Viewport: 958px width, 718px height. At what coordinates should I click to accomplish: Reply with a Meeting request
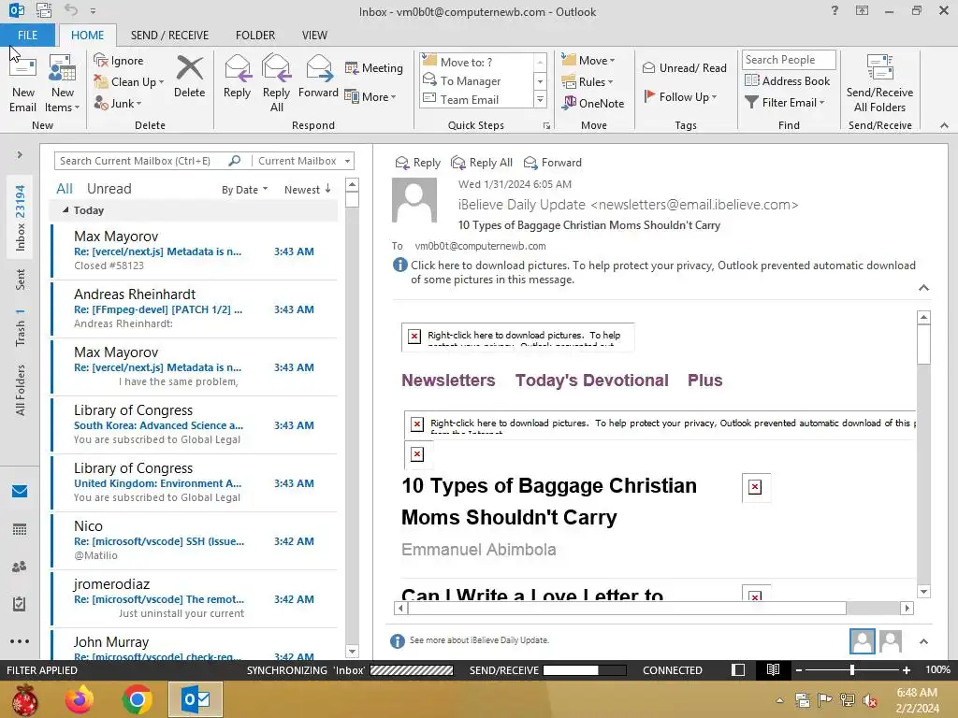click(374, 67)
